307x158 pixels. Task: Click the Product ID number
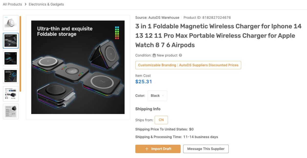coord(216,18)
